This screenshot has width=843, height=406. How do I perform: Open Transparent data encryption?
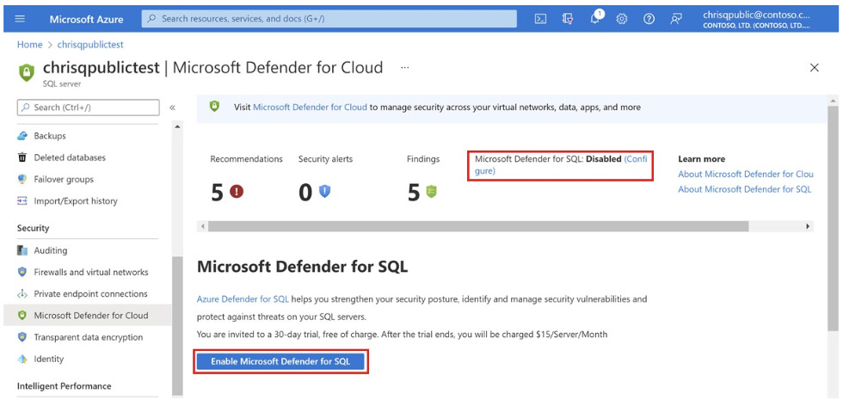coord(88,337)
